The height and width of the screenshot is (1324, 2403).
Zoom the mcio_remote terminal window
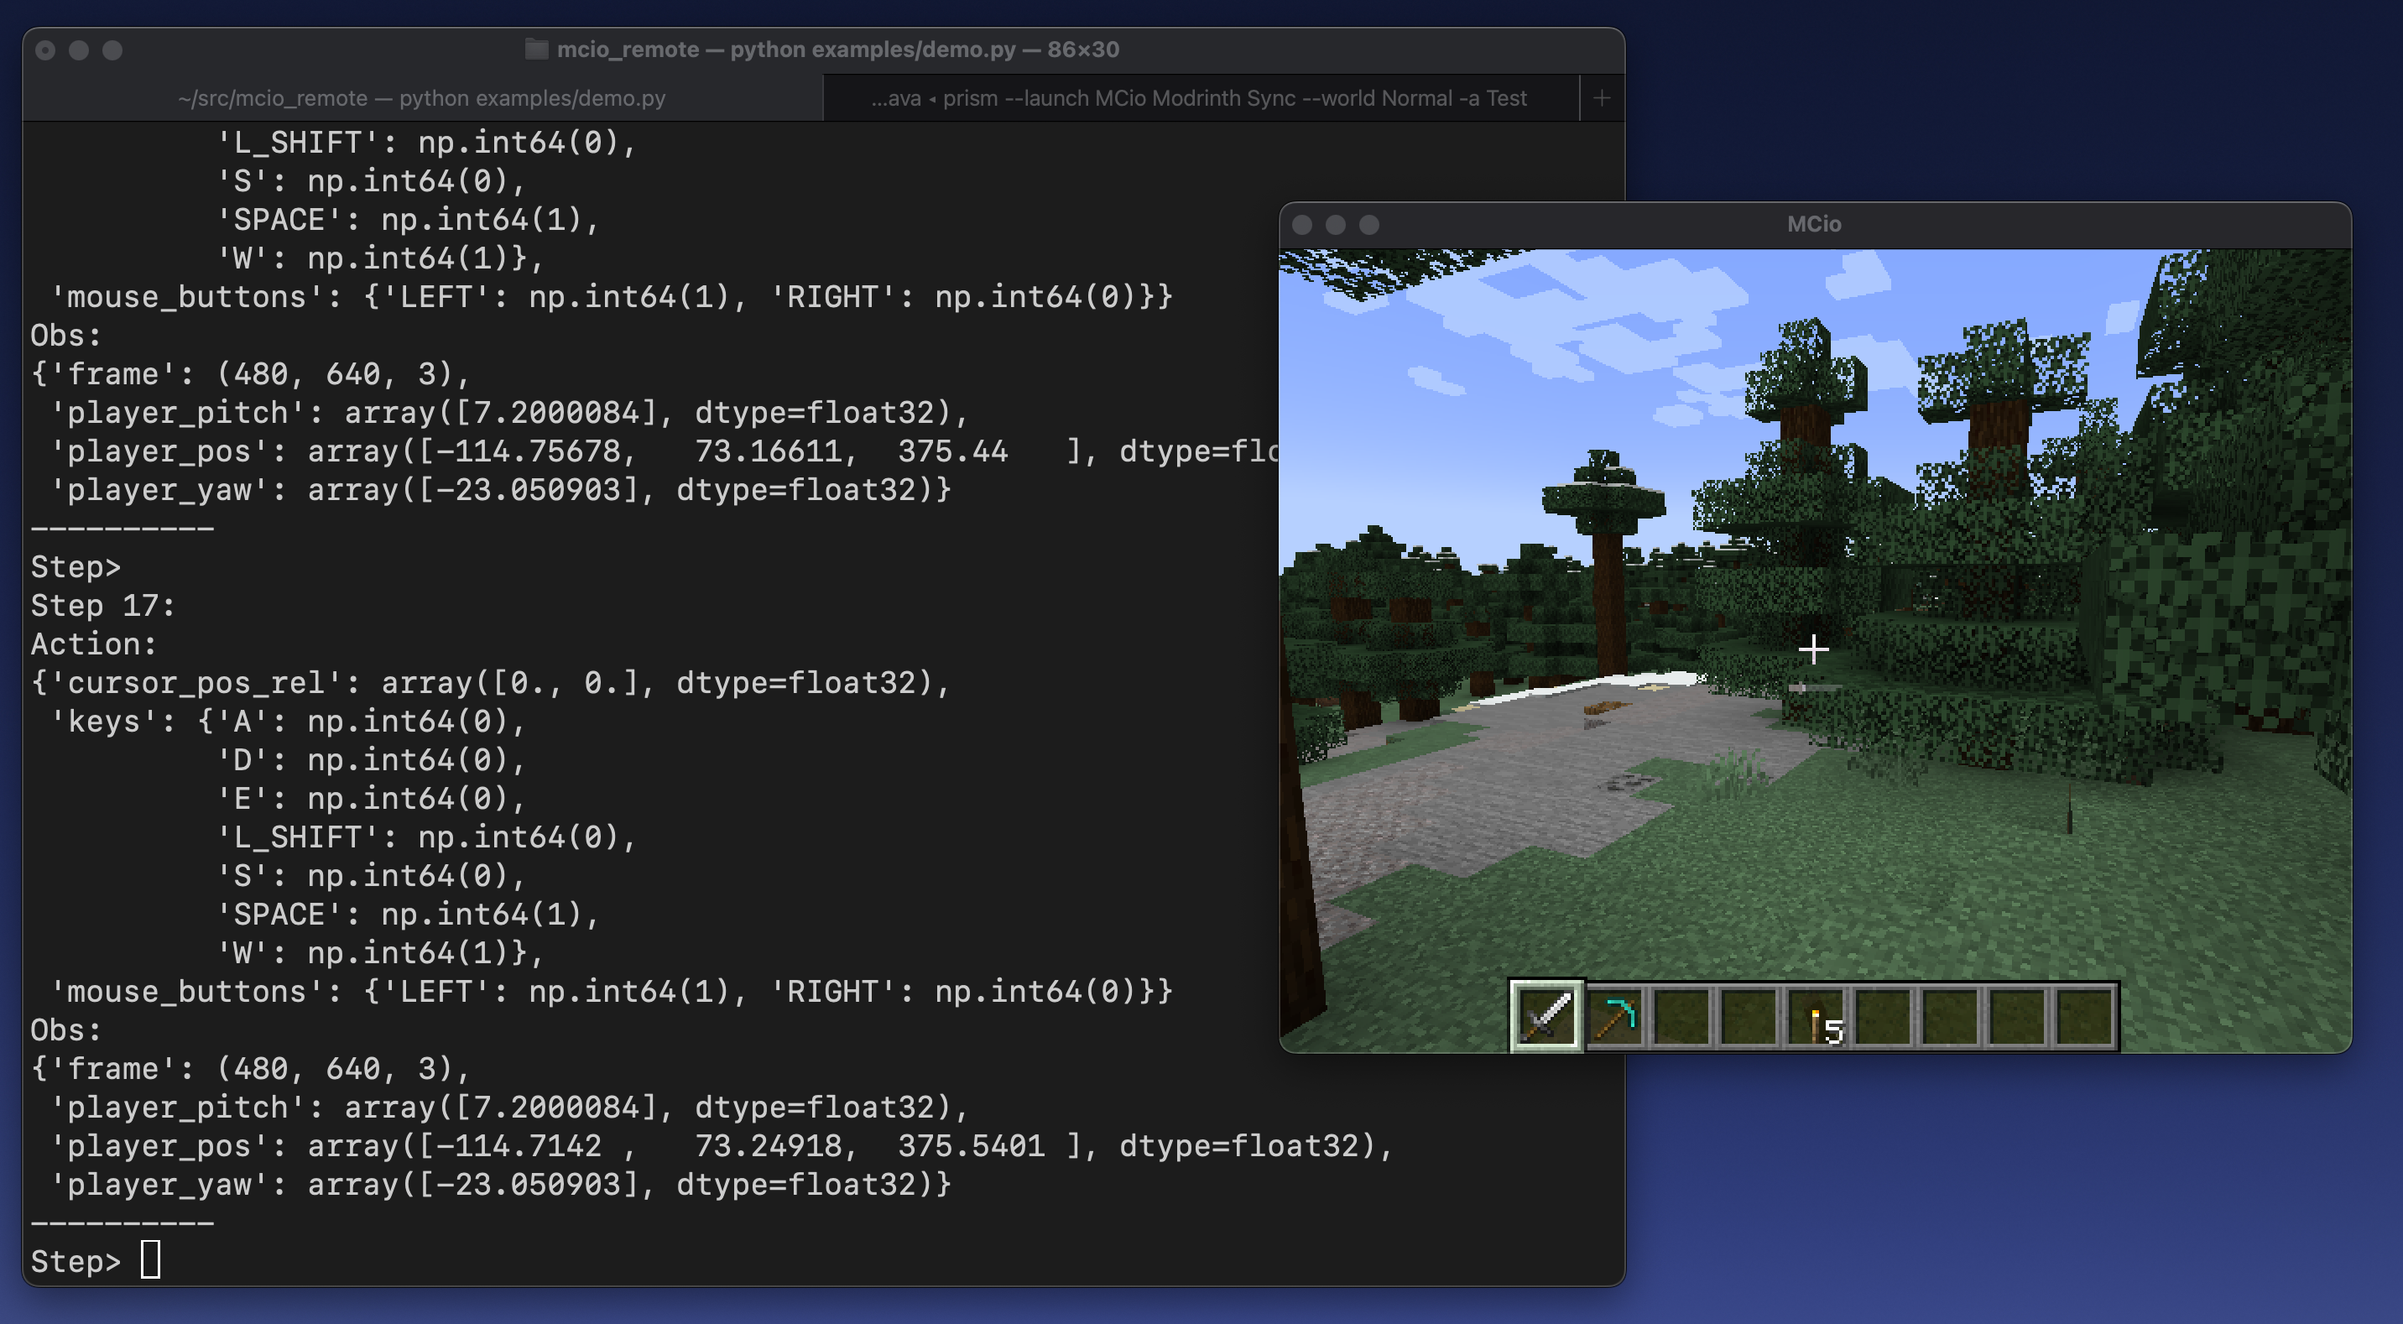tap(113, 50)
